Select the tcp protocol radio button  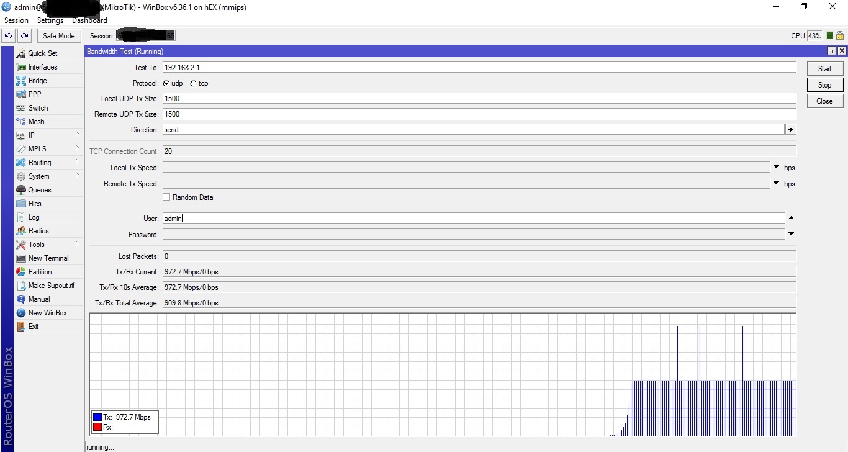click(193, 83)
